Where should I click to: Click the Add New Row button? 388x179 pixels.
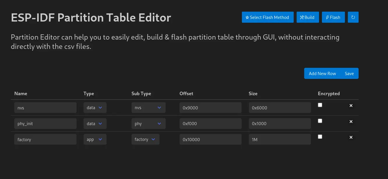[322, 73]
